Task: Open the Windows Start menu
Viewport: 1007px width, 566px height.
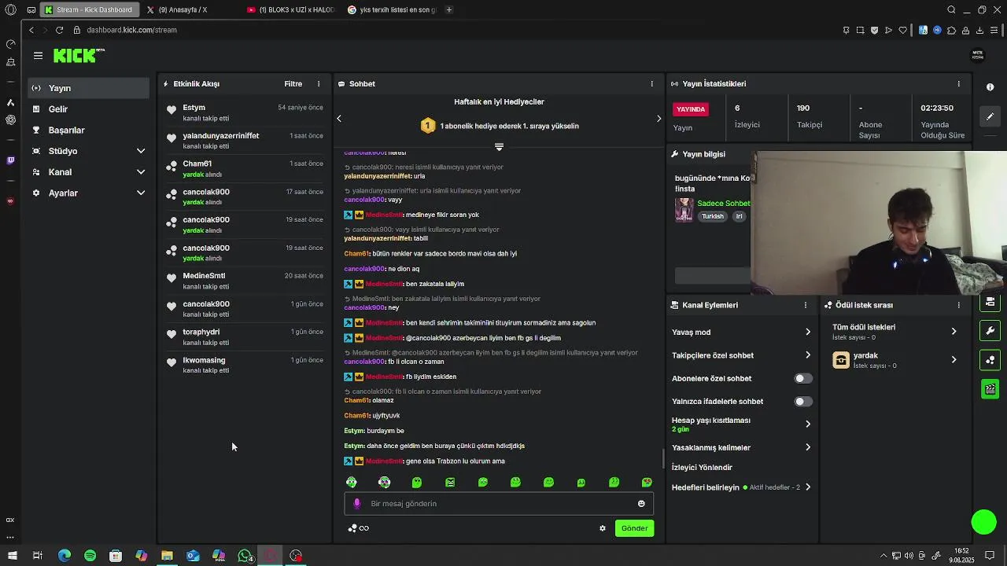Action: 12,556
